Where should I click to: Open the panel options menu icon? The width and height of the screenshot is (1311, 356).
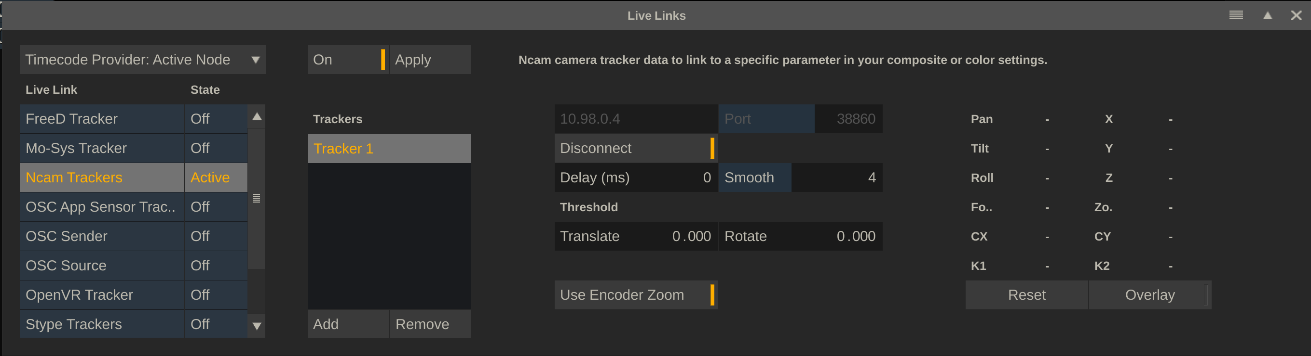[x=1236, y=15]
